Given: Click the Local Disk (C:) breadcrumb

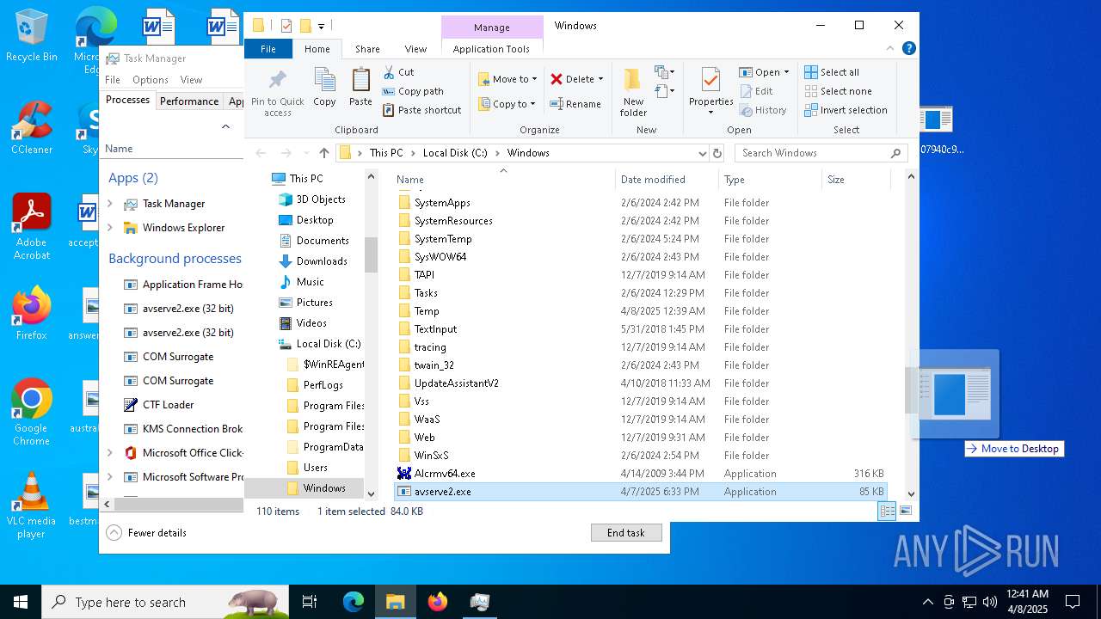Looking at the screenshot, I should coord(455,153).
